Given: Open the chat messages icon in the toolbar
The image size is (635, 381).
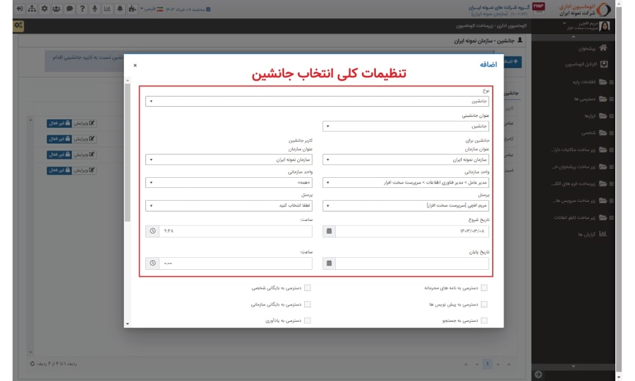Looking at the screenshot, I should 70,8.
